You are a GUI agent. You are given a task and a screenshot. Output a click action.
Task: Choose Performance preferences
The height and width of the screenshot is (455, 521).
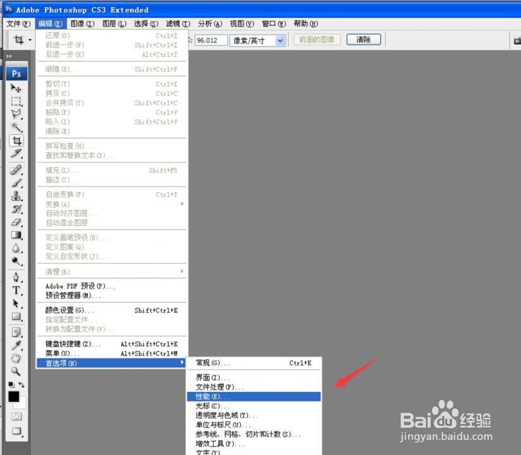coord(254,396)
